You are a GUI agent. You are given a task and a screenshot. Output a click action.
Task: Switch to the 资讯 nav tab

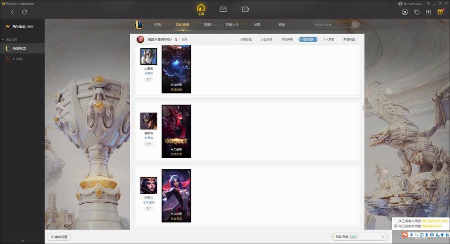(x=158, y=25)
